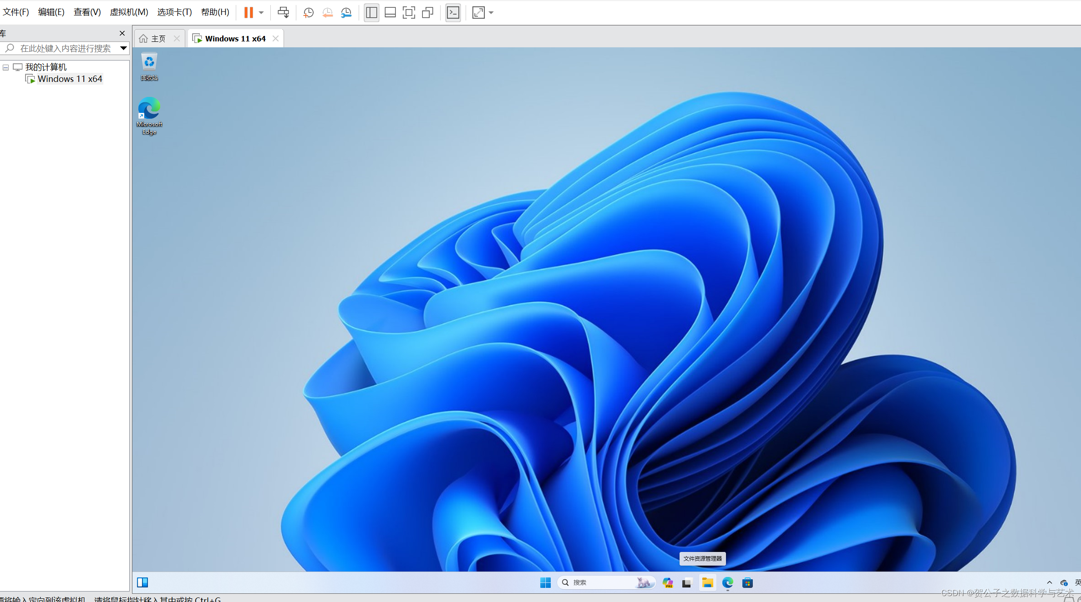Screen dimensions: 1081x602
Task: Open the library search filter dropdown
Action: pyautogui.click(x=123, y=48)
